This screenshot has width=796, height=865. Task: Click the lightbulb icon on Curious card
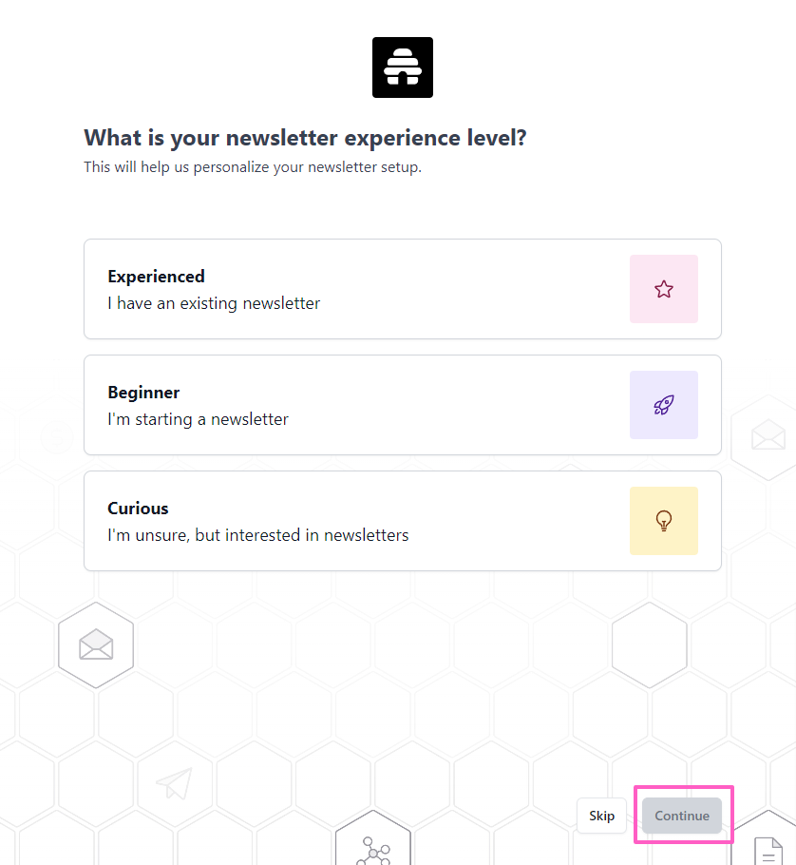tap(664, 521)
